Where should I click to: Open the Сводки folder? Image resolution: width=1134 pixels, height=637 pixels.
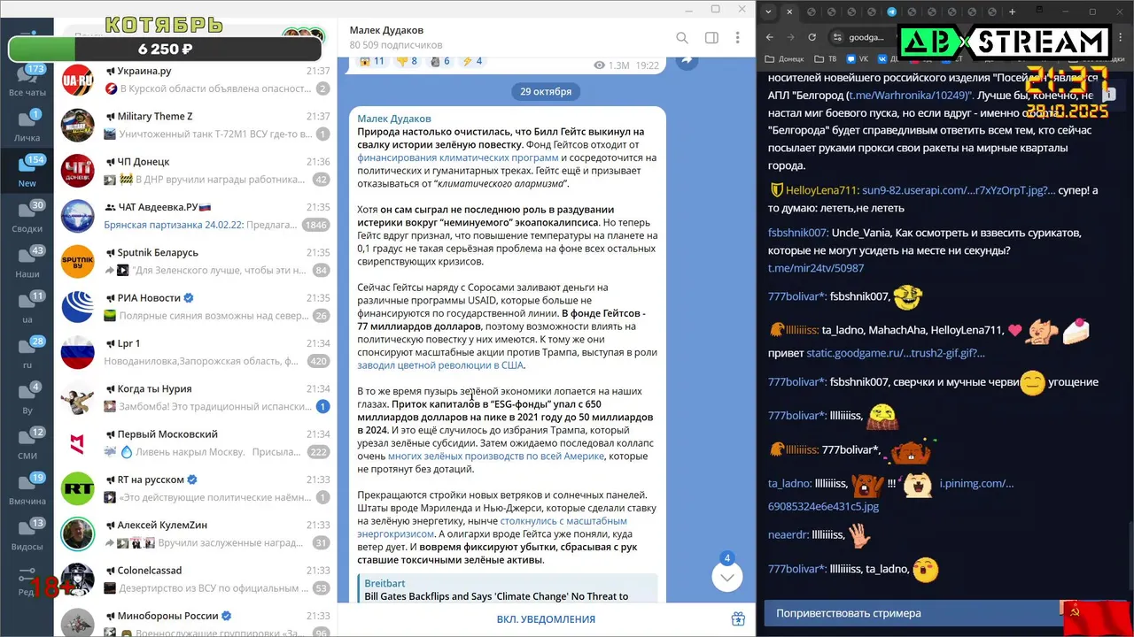click(27, 217)
